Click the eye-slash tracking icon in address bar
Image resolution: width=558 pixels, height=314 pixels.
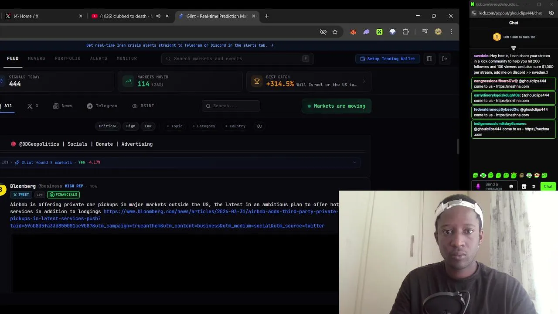tap(323, 32)
